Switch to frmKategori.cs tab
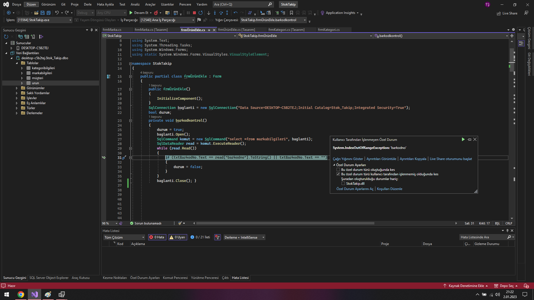The width and height of the screenshot is (534, 300). click(328, 30)
